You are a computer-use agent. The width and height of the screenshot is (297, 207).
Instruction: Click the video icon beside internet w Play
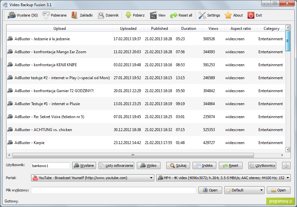[10, 78]
